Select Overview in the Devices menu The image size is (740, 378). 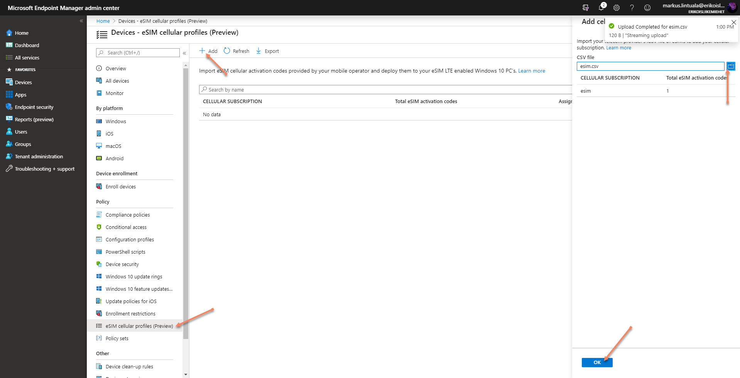115,68
